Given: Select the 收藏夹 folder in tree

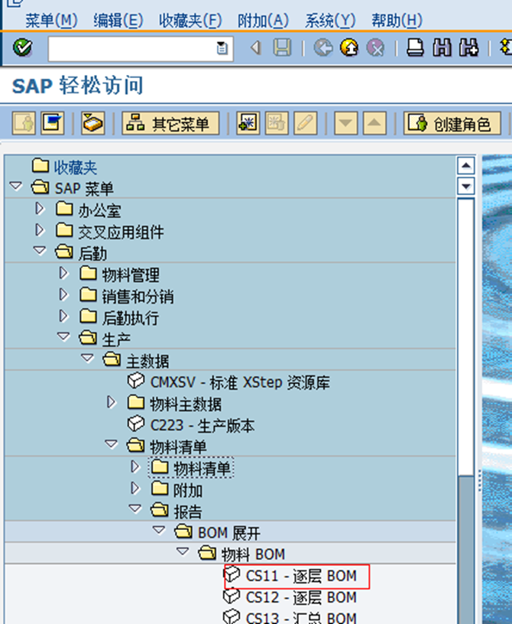Looking at the screenshot, I should click(x=64, y=167).
